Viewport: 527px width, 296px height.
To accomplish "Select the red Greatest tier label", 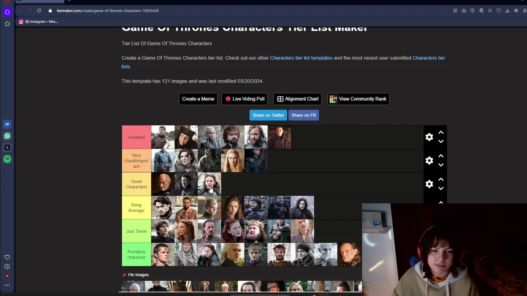I will pyautogui.click(x=136, y=137).
